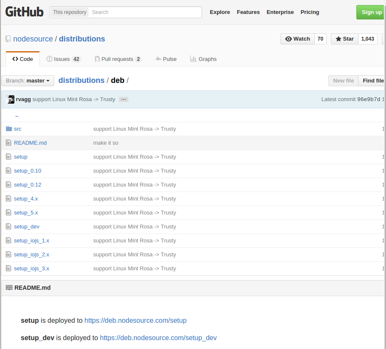The height and width of the screenshot is (349, 386).
Task: Open the Branch: master dropdown
Action: pos(28,81)
